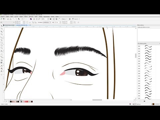This screenshot has height=120, width=160.
Task: Open the Unidades units dropdown
Action: coord(50,22)
